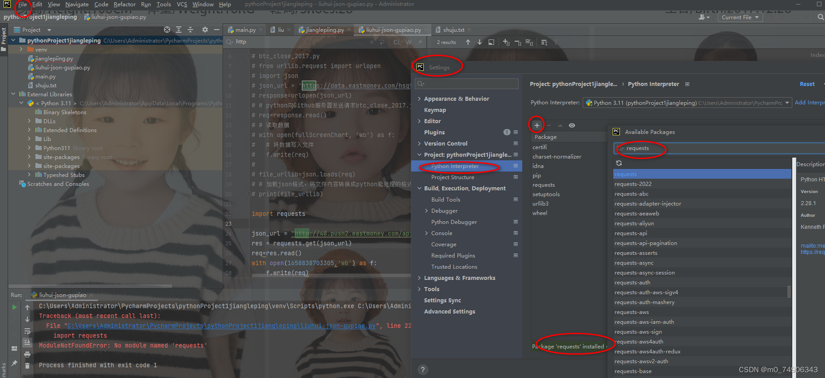Expand Editor settings section
The width and height of the screenshot is (825, 378).
point(419,121)
